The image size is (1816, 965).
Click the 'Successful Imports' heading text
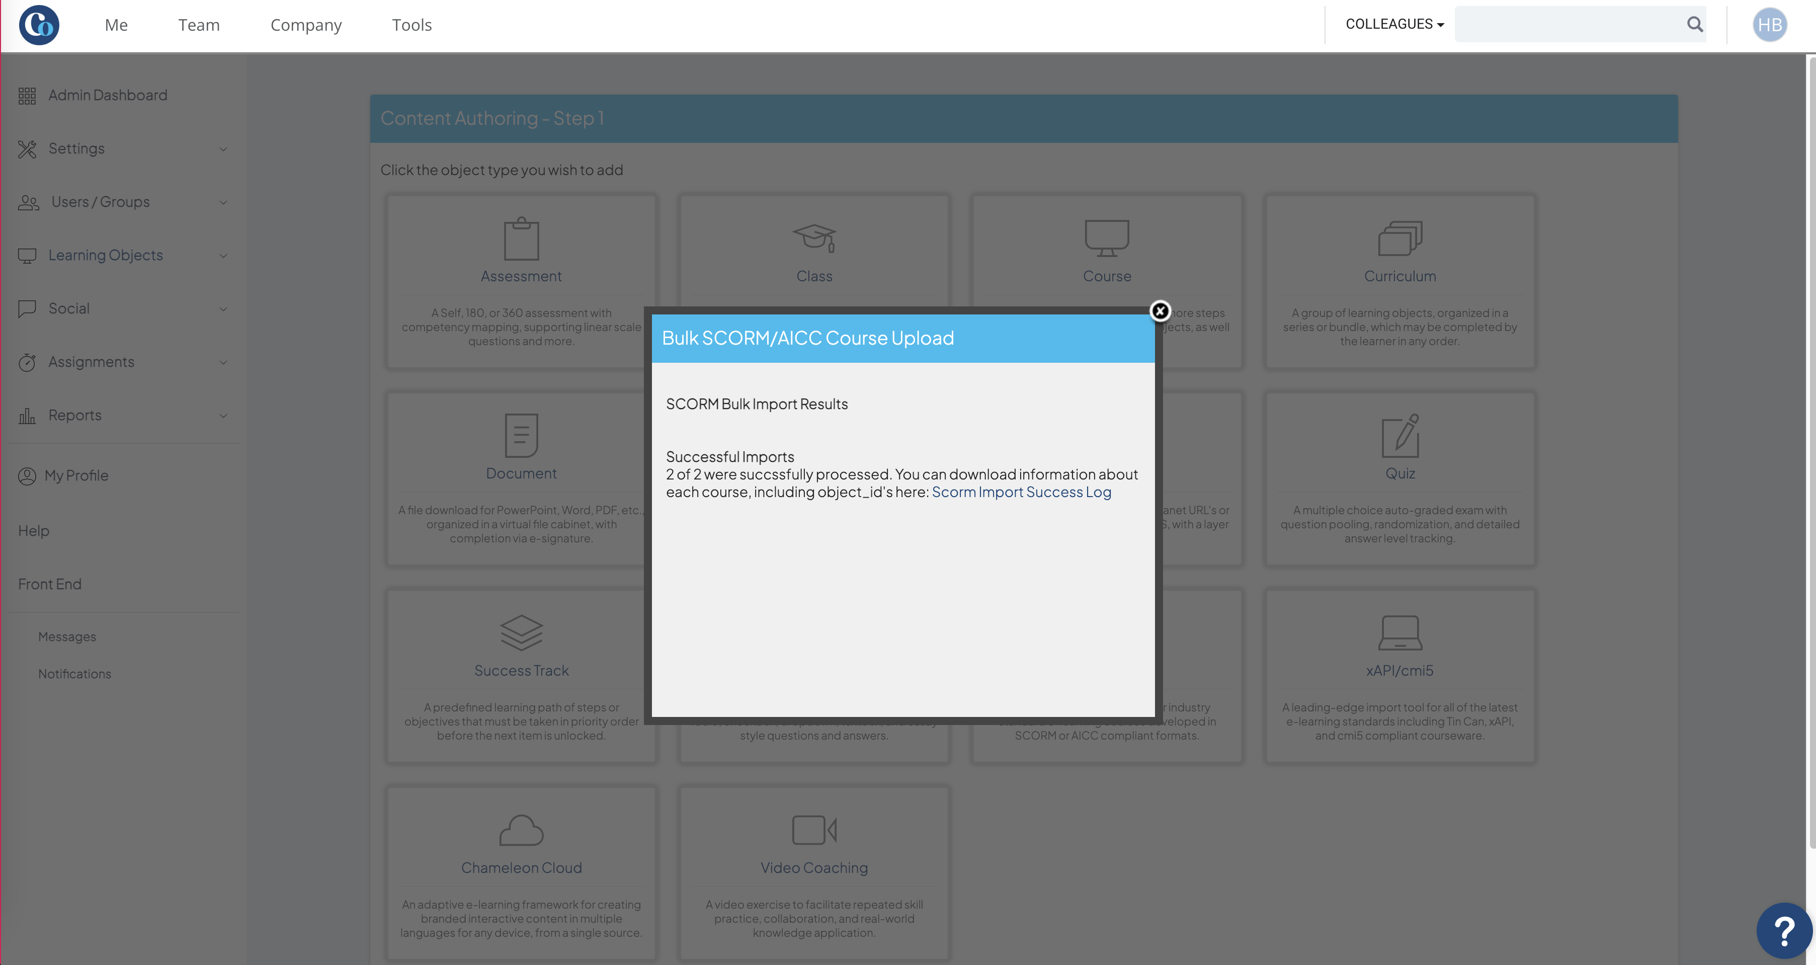point(729,457)
